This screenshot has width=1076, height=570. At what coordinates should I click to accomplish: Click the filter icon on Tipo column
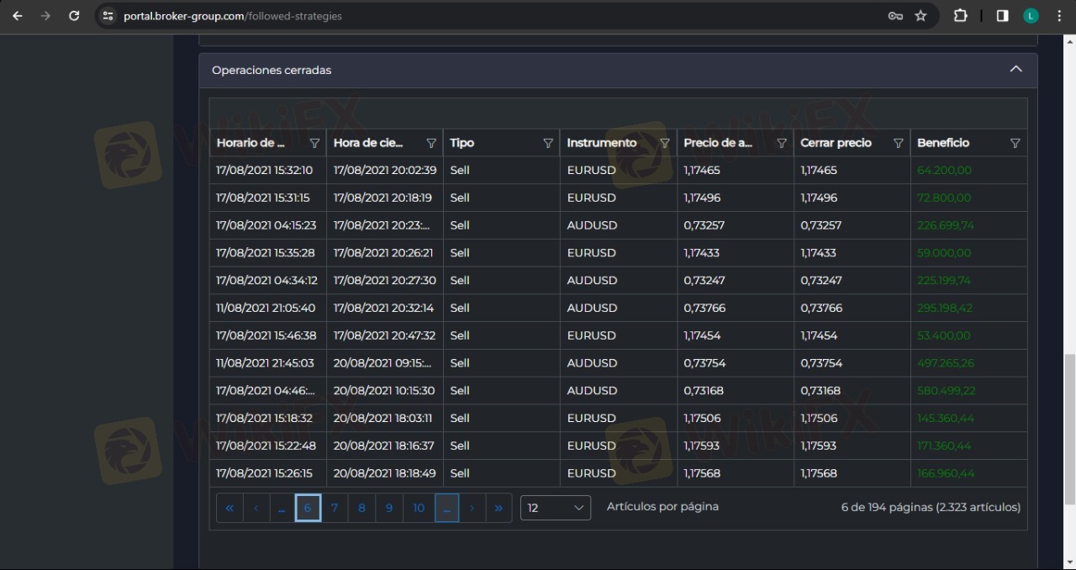pyautogui.click(x=548, y=143)
